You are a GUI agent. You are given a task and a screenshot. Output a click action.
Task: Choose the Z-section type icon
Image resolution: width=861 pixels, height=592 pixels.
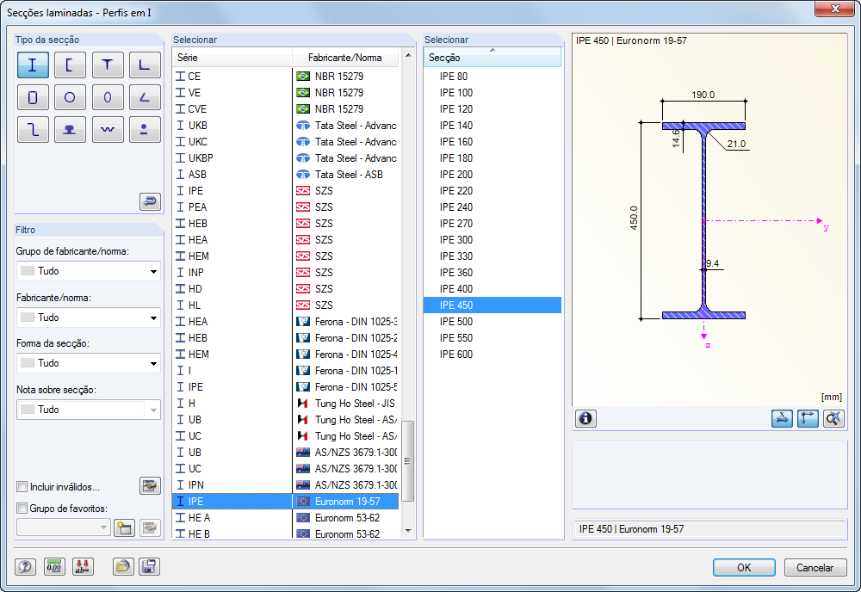33,129
